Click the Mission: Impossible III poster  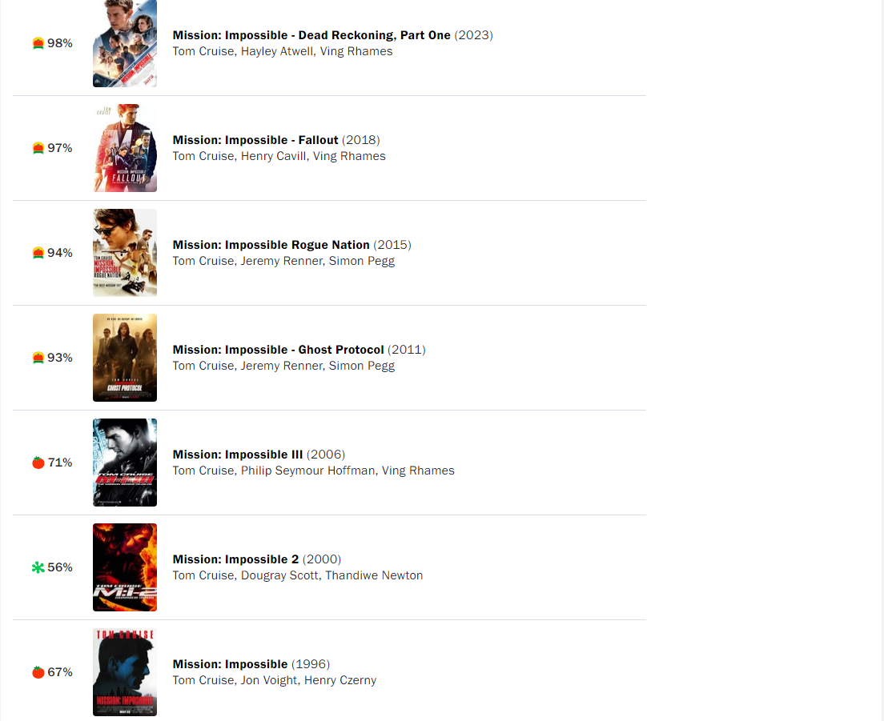(125, 463)
